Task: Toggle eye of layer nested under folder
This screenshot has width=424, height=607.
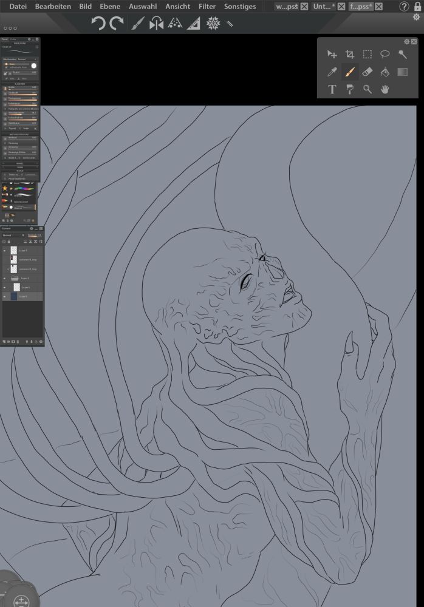Action: (x=5, y=288)
